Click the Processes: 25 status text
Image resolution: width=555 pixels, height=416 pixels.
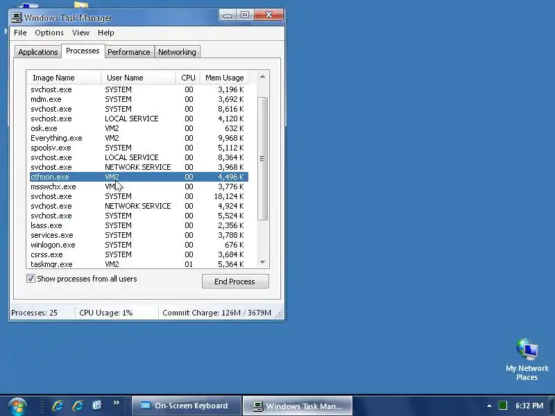coord(34,313)
